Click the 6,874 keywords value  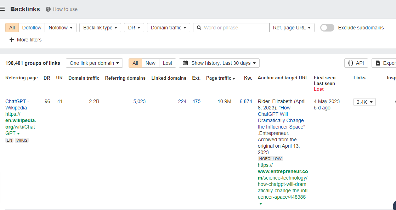click(246, 102)
